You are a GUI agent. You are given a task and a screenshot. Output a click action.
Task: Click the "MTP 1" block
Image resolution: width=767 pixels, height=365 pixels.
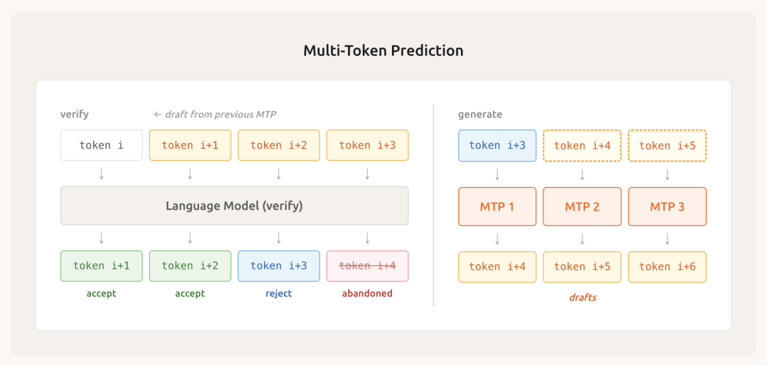click(x=497, y=207)
